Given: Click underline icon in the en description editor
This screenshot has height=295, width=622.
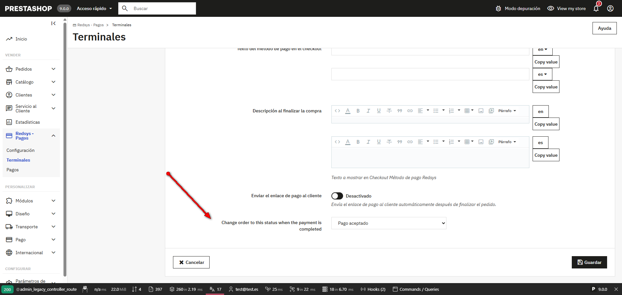Looking at the screenshot, I should pos(379,111).
